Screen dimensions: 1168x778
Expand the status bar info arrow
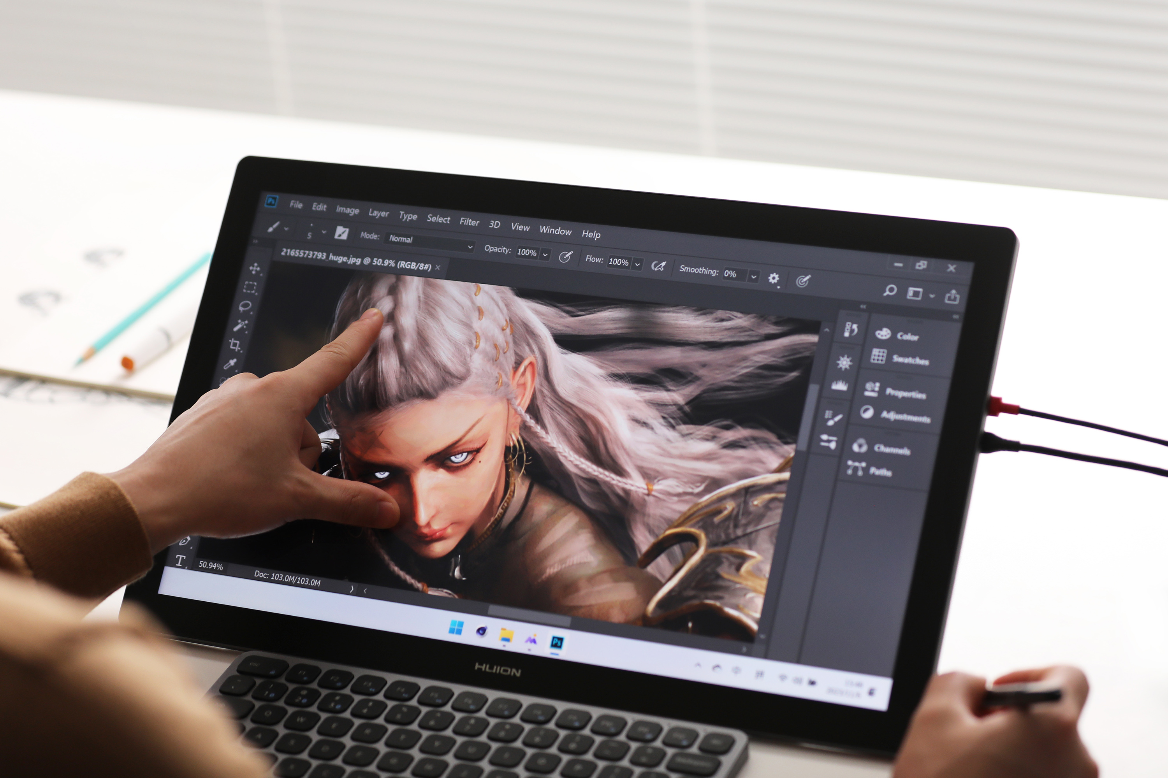pos(352,589)
